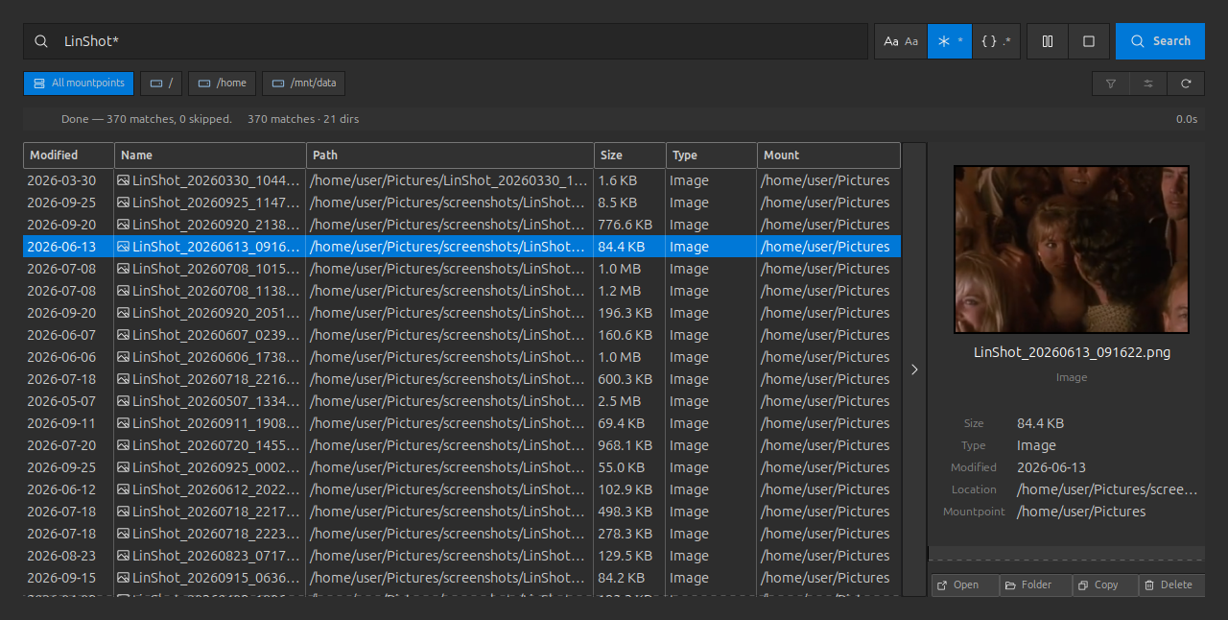Click image icon of LinShot_20260915_0636 row
Viewport: 1228px width, 620px height.
[123, 578]
